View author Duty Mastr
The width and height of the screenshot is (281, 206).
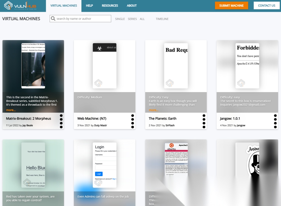coord(100,125)
